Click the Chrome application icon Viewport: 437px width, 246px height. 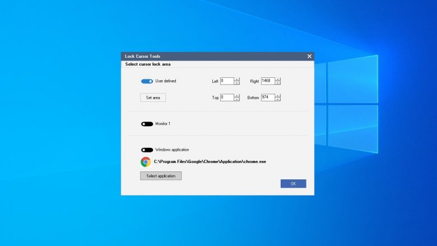[x=146, y=162]
